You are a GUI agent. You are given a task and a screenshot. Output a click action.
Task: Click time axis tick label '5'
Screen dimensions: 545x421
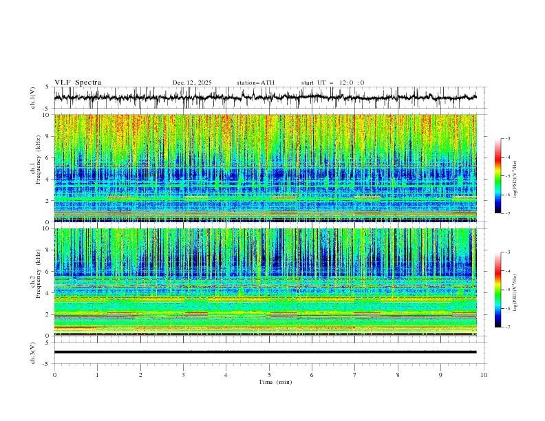[x=269, y=375]
